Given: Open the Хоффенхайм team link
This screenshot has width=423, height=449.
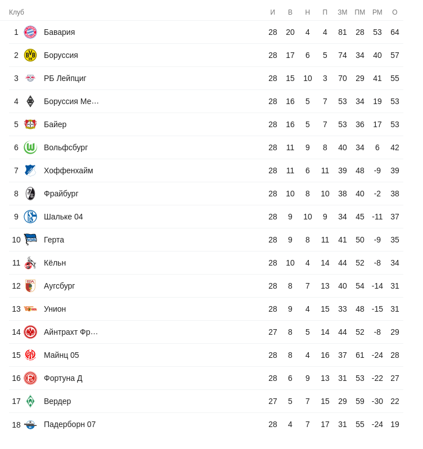Looking at the screenshot, I should coord(69,170).
